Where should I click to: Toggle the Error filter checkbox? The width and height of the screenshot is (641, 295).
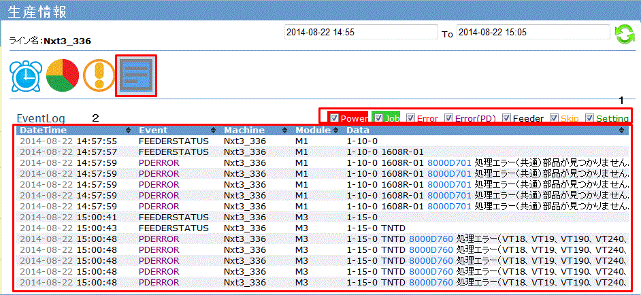tap(410, 118)
